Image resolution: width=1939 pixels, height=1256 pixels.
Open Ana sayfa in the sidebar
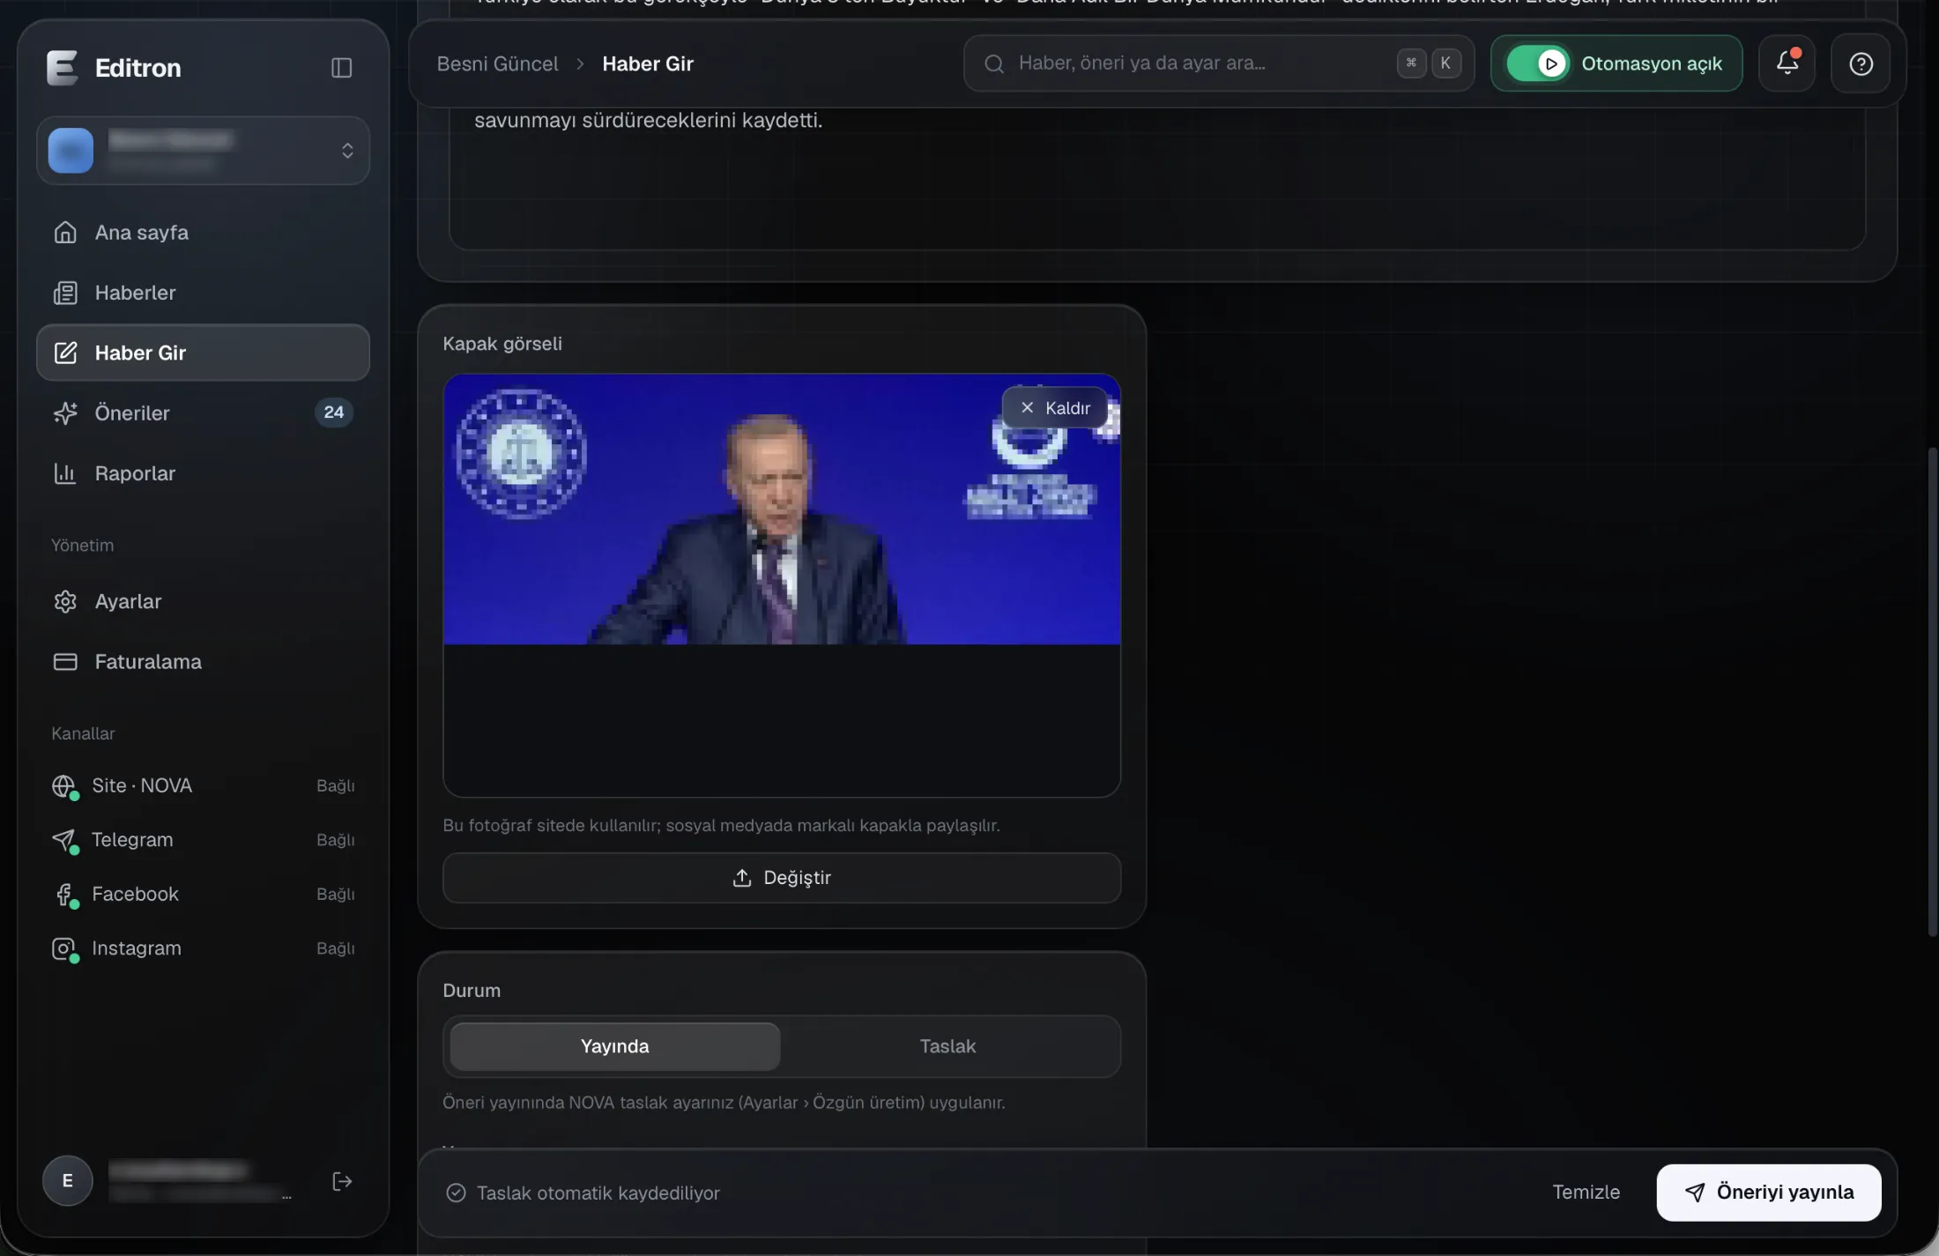pyautogui.click(x=203, y=233)
